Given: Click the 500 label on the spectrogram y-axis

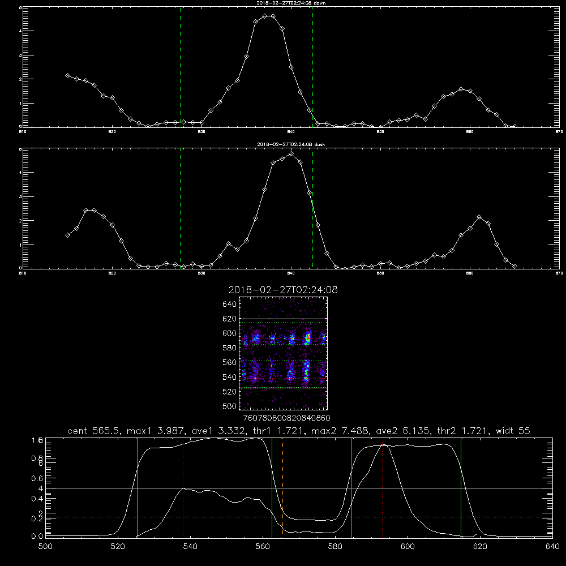Looking at the screenshot, I should coord(230,406).
